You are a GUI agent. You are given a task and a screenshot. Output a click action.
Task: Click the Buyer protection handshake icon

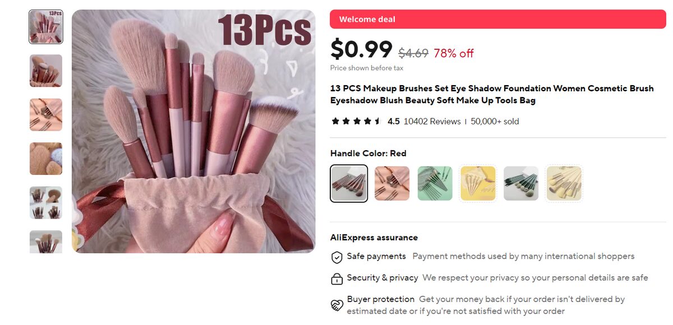[x=337, y=303]
